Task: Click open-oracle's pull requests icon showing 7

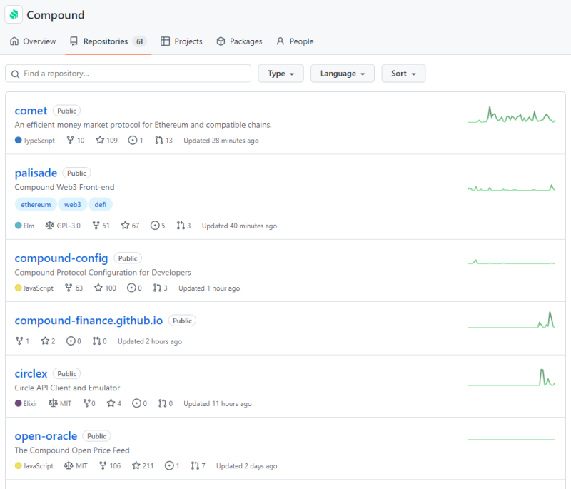Action: [x=195, y=465]
